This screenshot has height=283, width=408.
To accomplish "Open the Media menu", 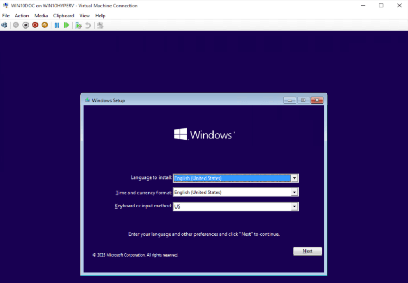I will click(x=41, y=16).
